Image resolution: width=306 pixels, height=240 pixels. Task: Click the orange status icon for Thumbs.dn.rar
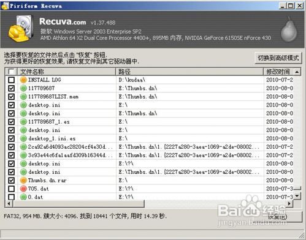coord(23,180)
